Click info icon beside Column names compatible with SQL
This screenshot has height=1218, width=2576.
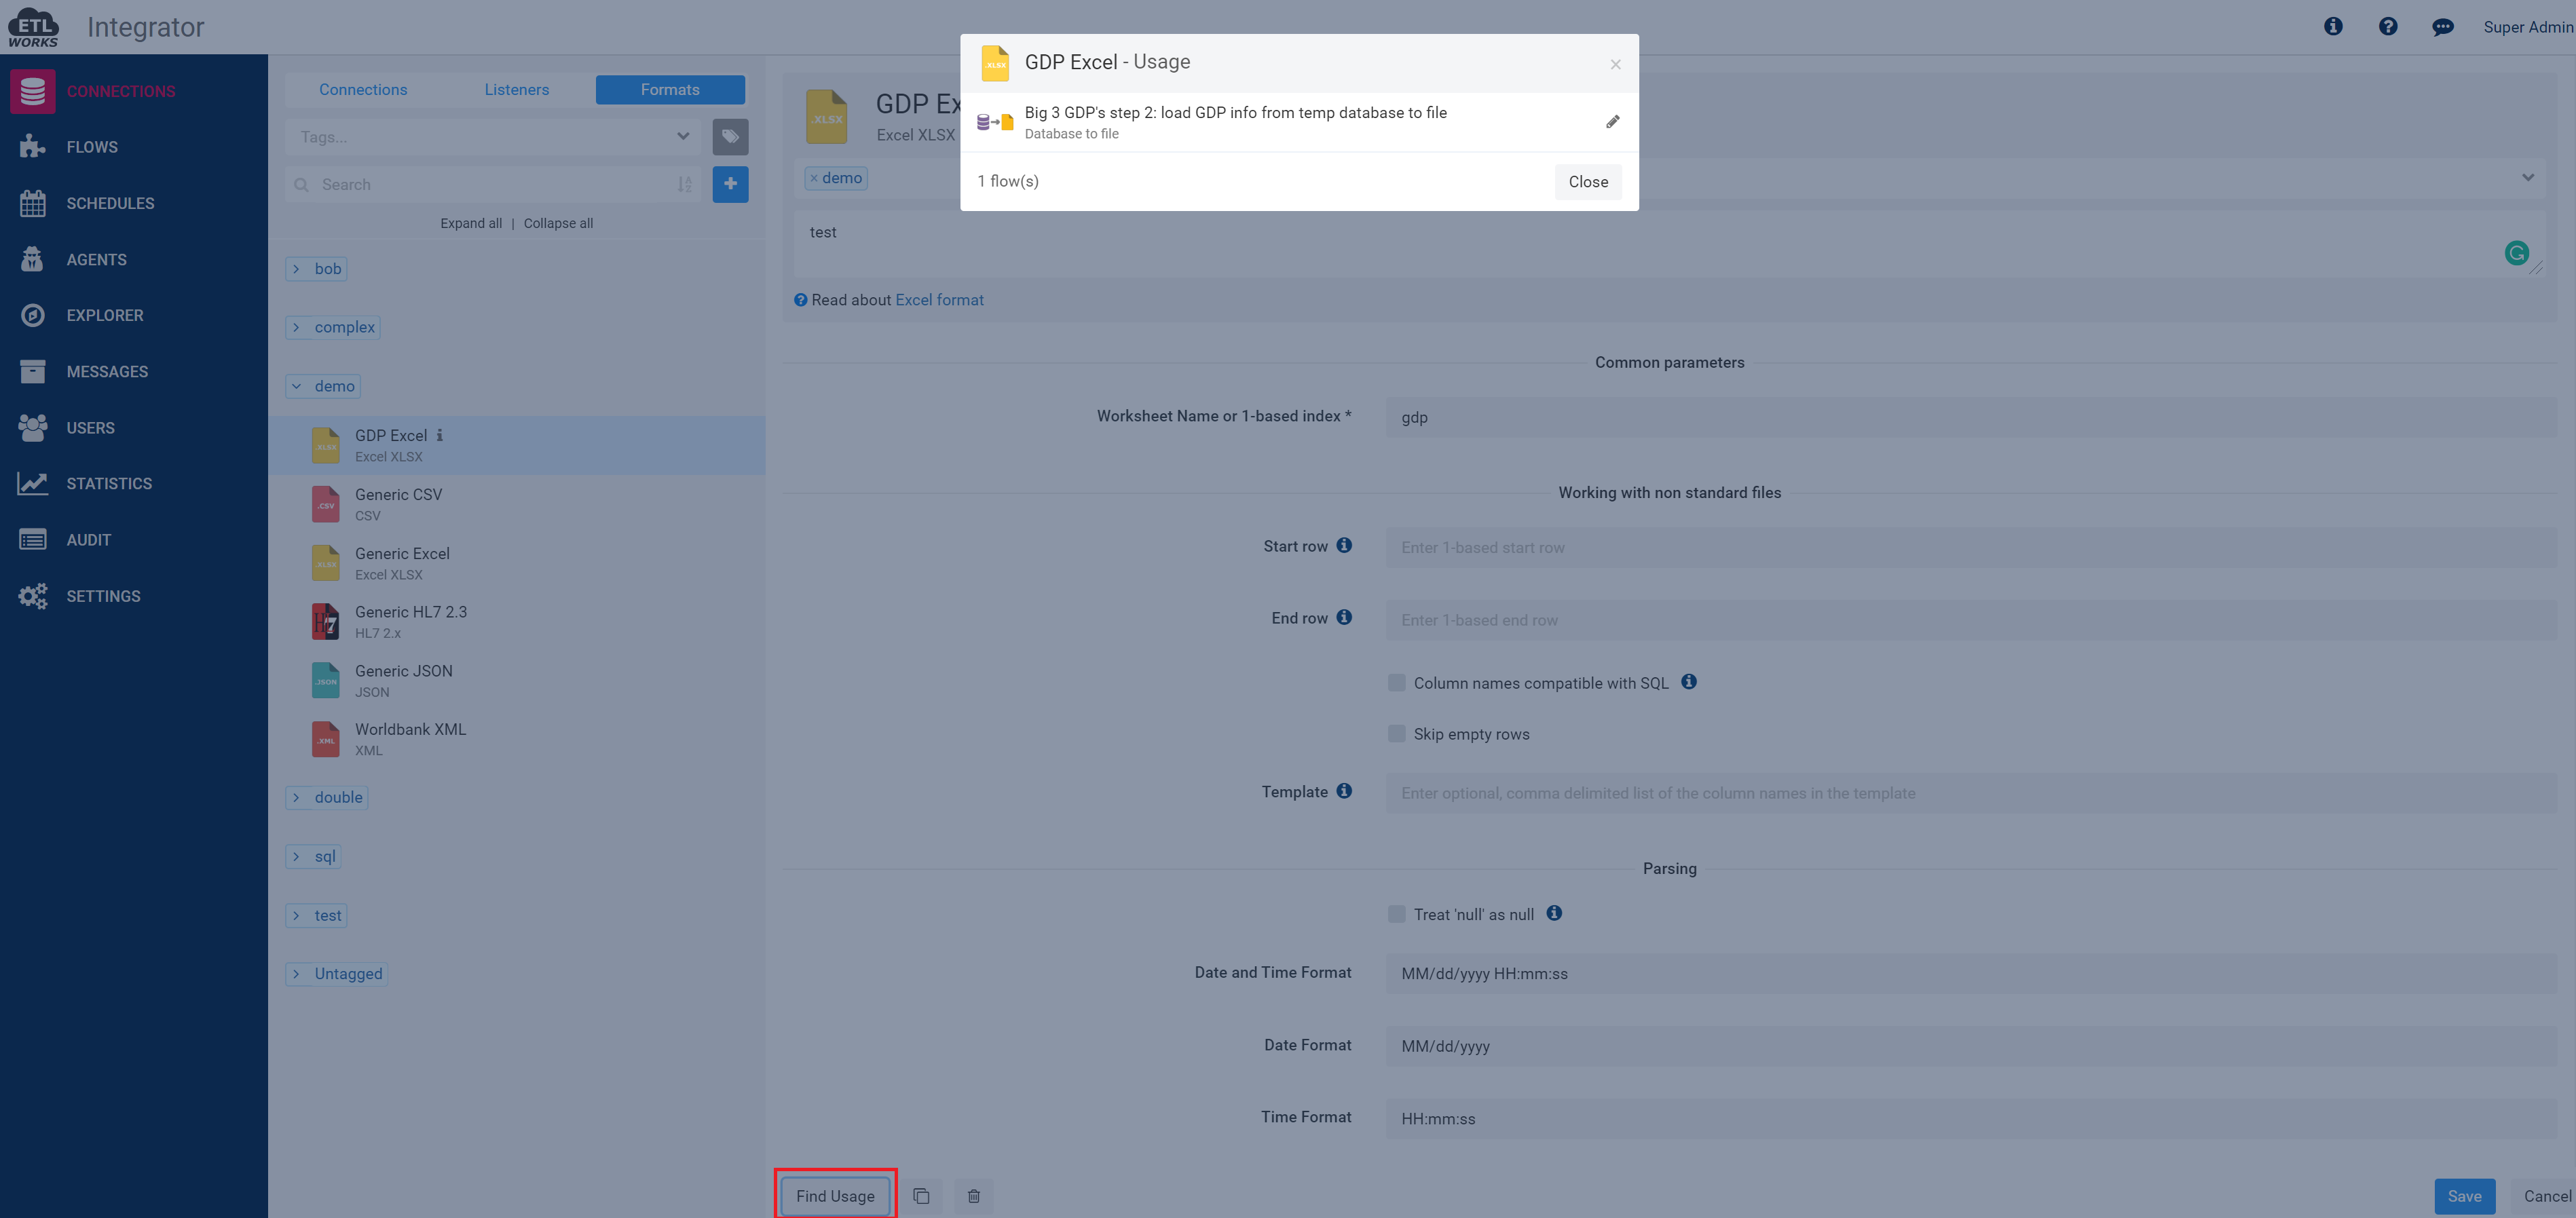click(x=1689, y=682)
